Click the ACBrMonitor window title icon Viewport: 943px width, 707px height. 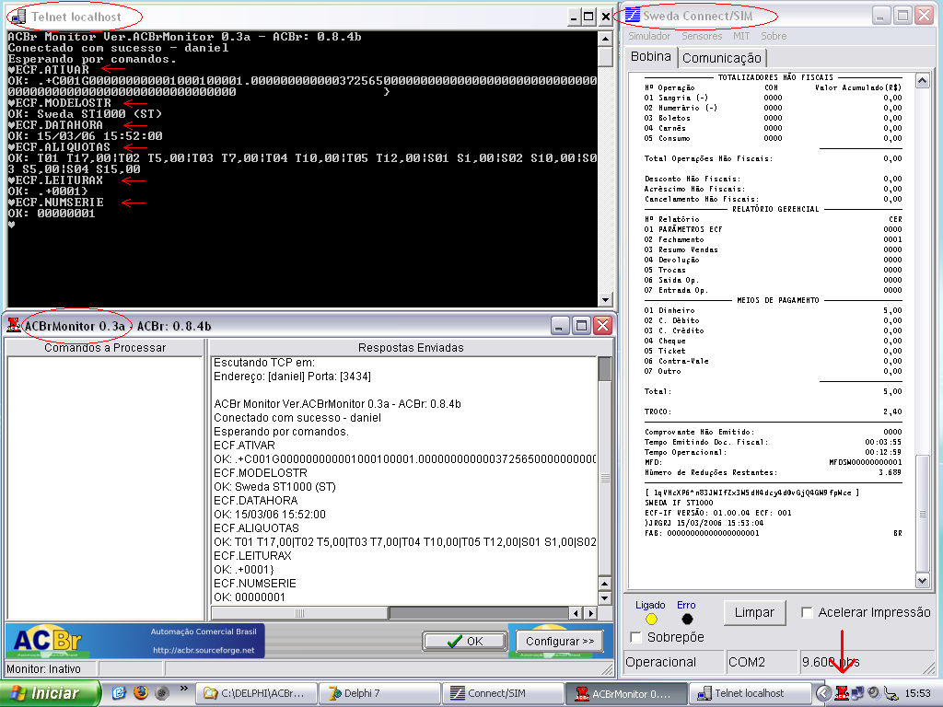[x=14, y=325]
